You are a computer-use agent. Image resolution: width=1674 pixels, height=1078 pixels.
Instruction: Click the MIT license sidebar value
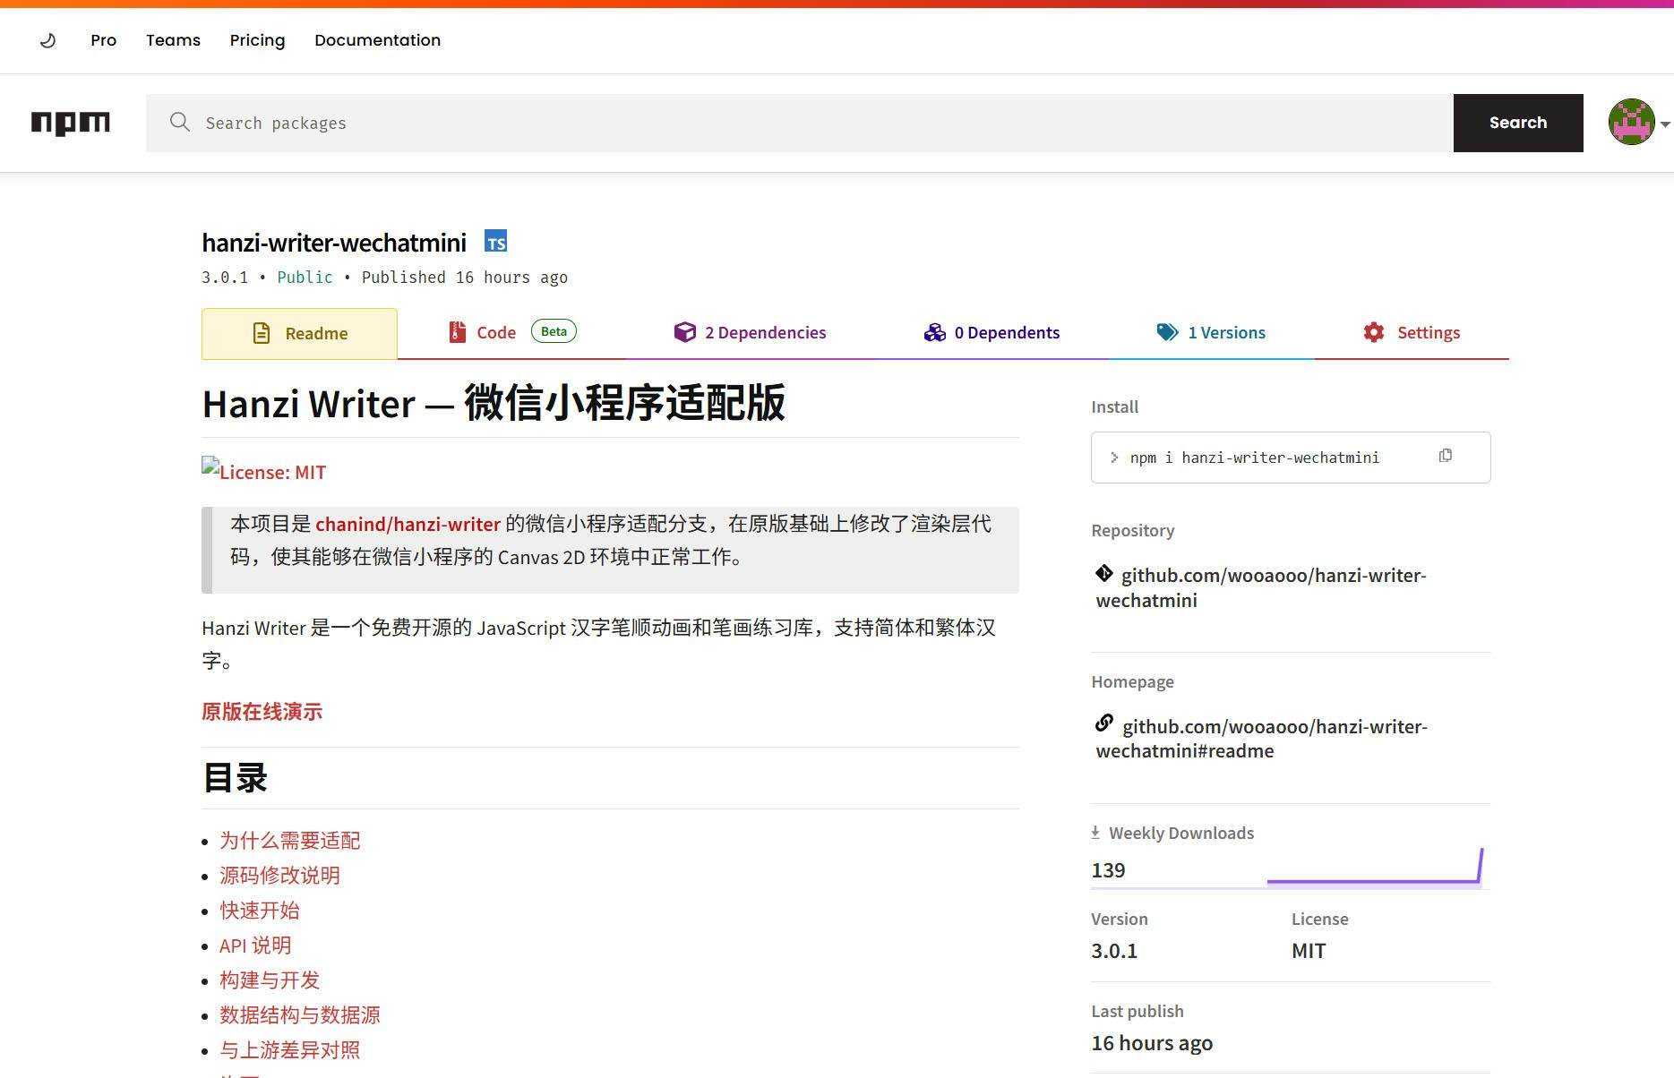(x=1309, y=951)
